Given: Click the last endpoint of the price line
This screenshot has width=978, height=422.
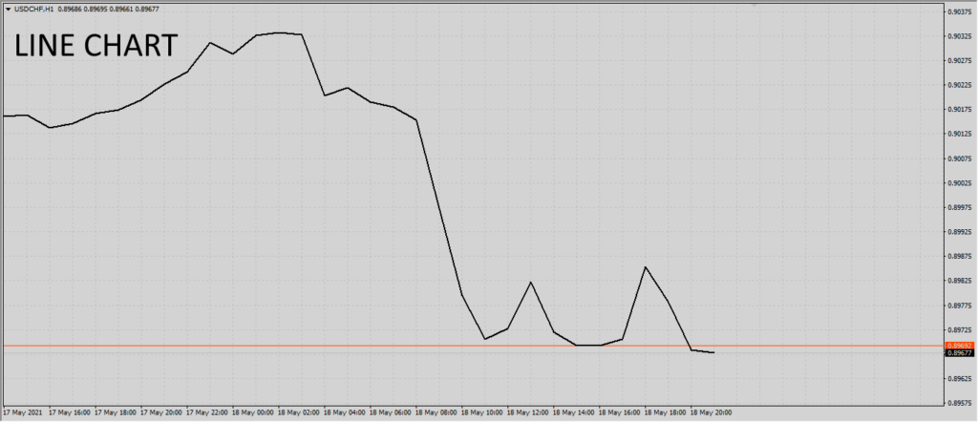Looking at the screenshot, I should pos(713,353).
